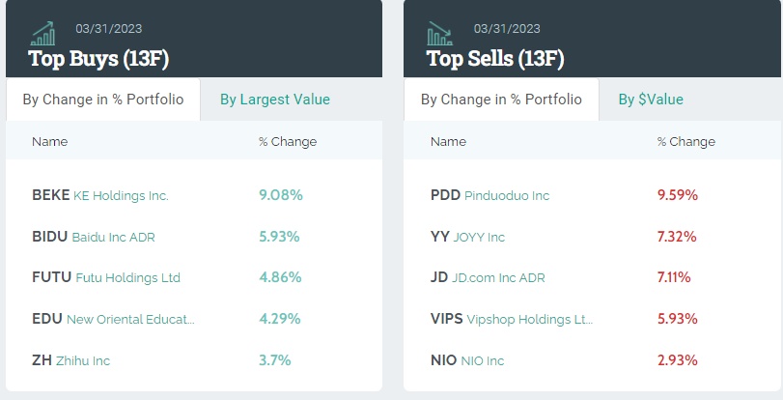
Task: Click the Top Buys % Change column header
Action: (288, 142)
